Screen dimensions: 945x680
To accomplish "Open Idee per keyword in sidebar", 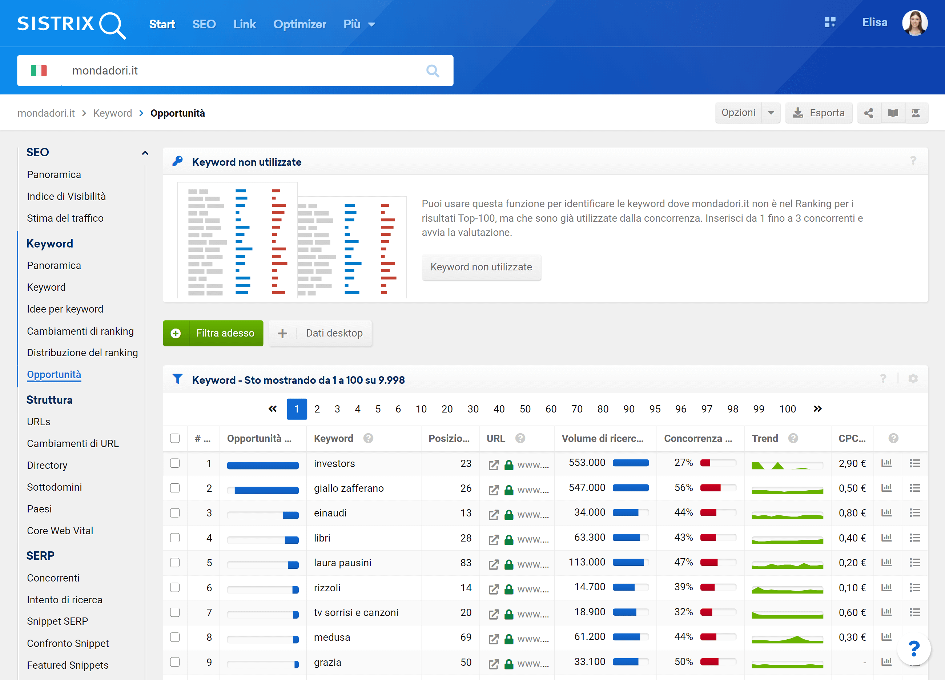I will pos(65,309).
